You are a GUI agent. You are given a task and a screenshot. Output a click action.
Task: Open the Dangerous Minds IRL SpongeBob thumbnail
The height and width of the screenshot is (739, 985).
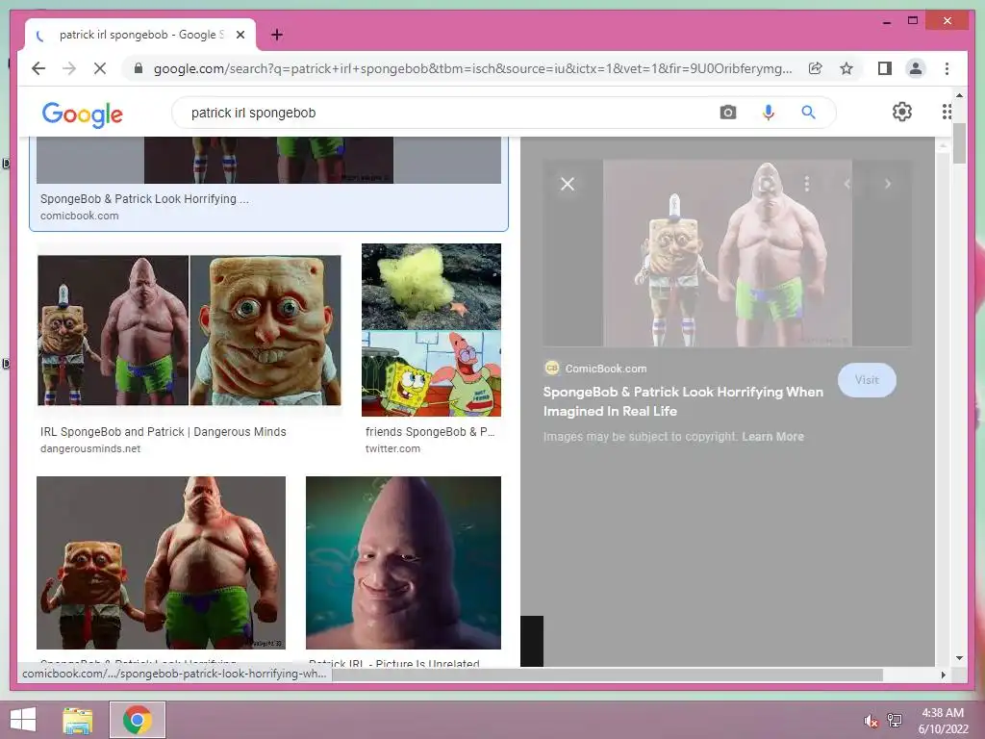[189, 330]
